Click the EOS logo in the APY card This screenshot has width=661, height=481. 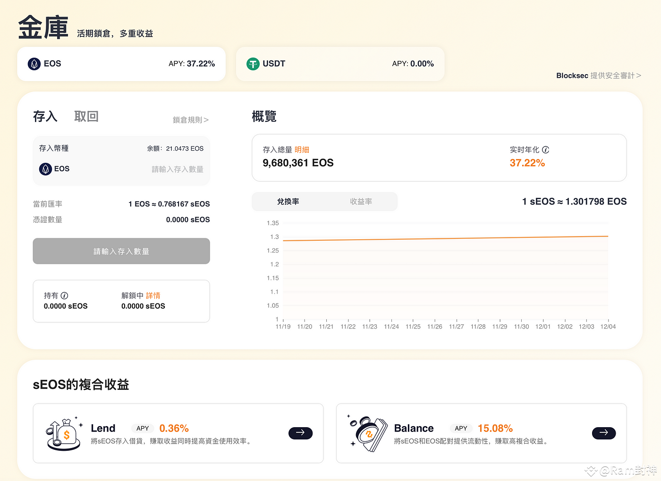[x=34, y=64]
